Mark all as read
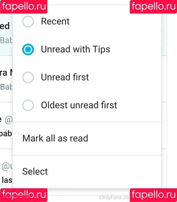The height and width of the screenshot is (202, 177). click(x=55, y=138)
